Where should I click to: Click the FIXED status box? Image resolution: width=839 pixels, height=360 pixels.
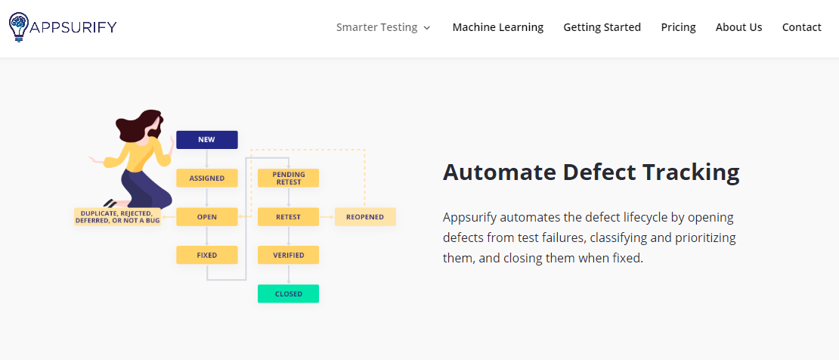(x=206, y=255)
